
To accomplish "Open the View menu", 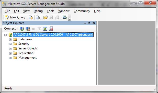I will [26, 11].
